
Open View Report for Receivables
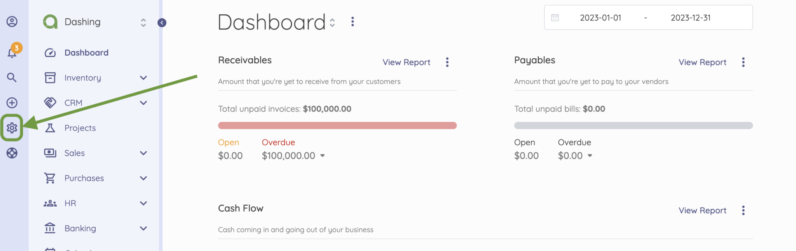[406, 62]
